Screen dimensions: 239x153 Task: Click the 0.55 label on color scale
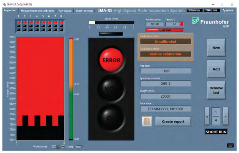click(76, 84)
